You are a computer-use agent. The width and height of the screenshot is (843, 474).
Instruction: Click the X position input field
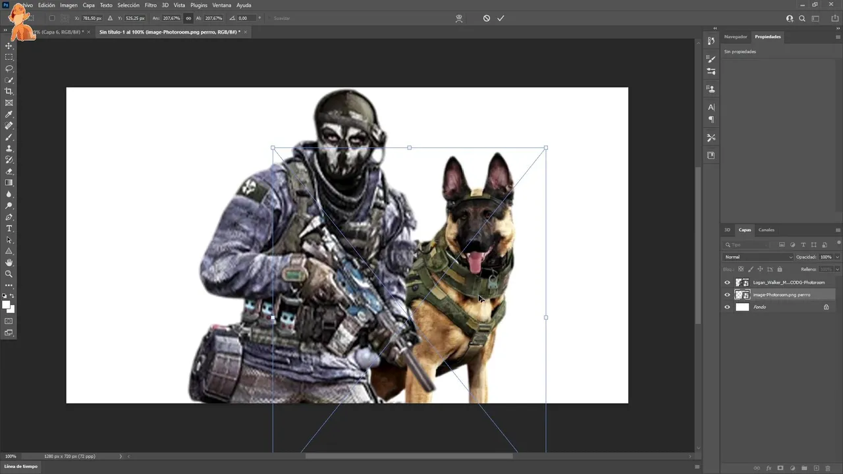(94, 18)
